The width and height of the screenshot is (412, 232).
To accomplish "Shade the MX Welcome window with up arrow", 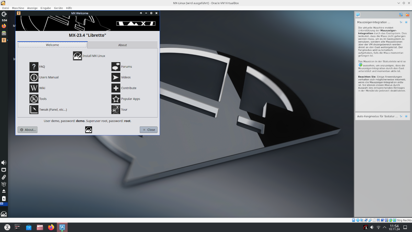I will point(141,13).
